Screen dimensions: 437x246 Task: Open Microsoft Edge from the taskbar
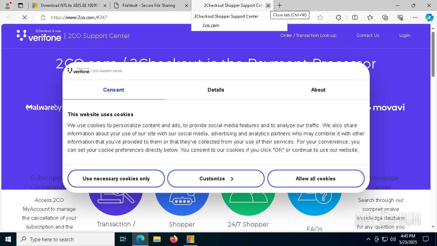coord(140,239)
